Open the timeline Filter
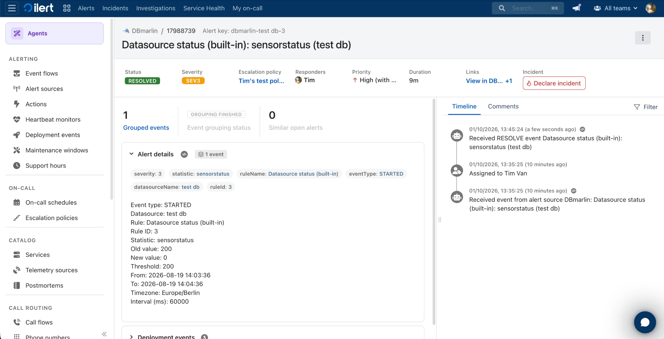 click(x=645, y=107)
